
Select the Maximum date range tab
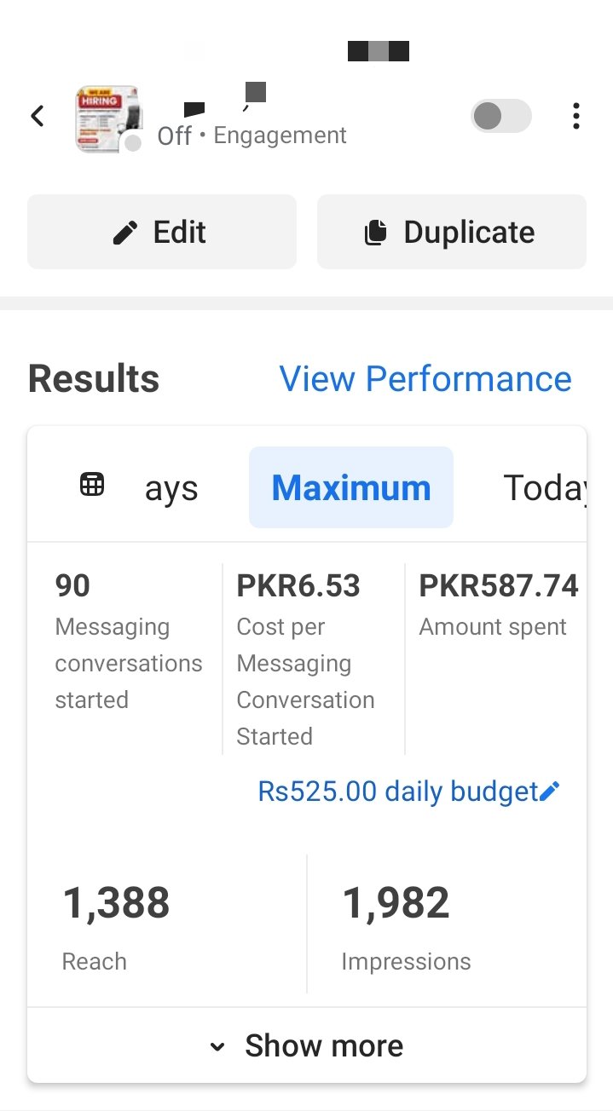(x=351, y=488)
